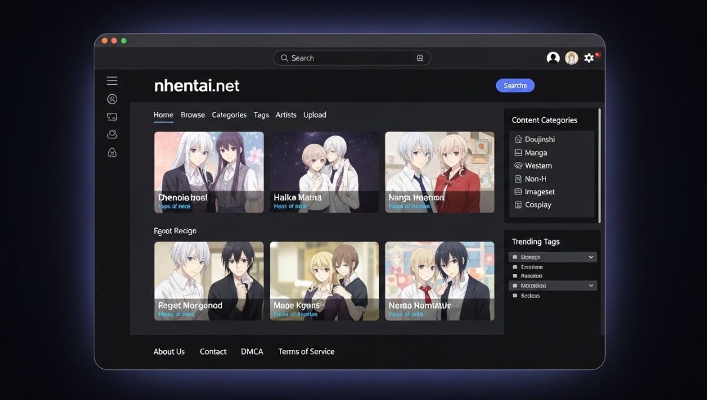Expand the first trending tag dropdown chevron
Image resolution: width=707 pixels, height=400 pixels.
[x=591, y=257]
